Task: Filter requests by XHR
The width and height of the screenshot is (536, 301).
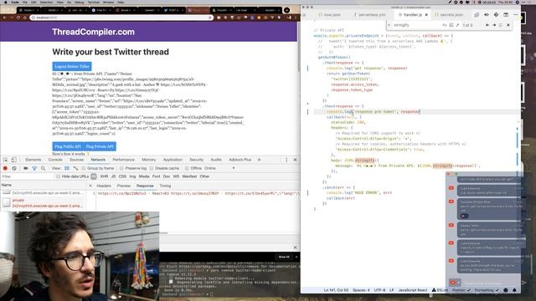Action: click(x=104, y=176)
